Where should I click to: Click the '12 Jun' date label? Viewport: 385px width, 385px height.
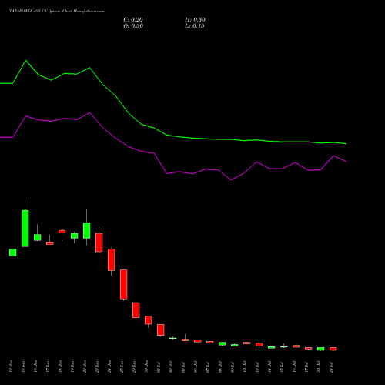pyautogui.click(x=11, y=367)
